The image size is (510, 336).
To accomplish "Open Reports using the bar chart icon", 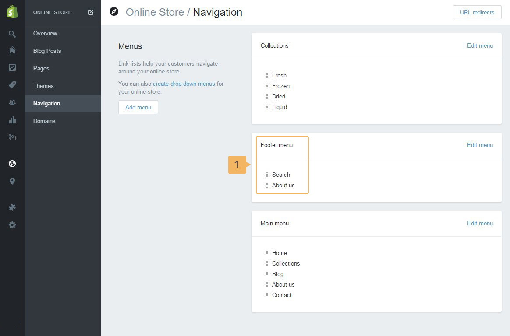I will coord(12,120).
